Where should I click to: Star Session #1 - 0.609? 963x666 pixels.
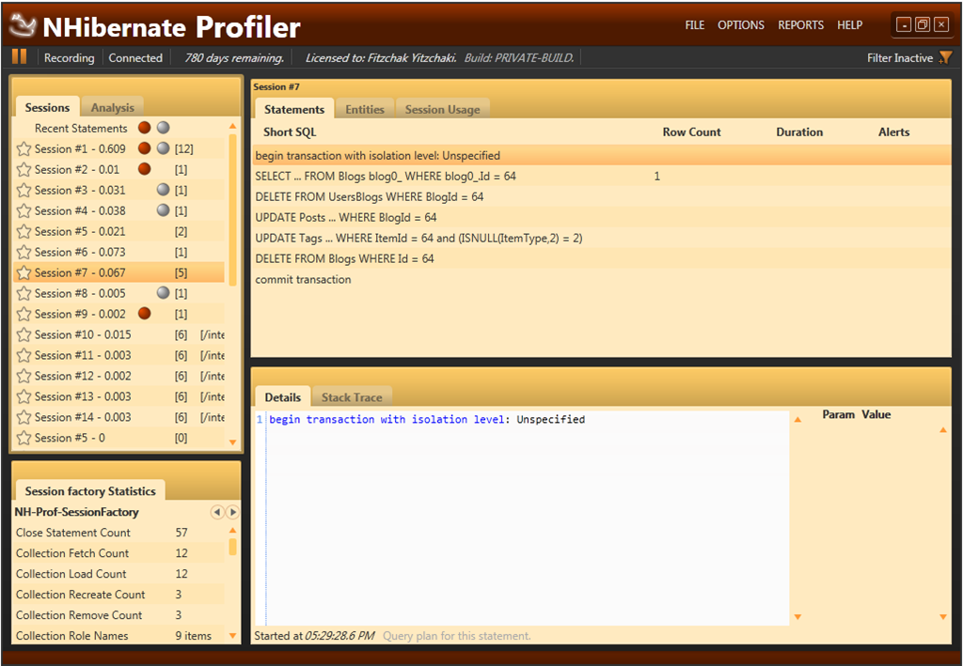24,149
